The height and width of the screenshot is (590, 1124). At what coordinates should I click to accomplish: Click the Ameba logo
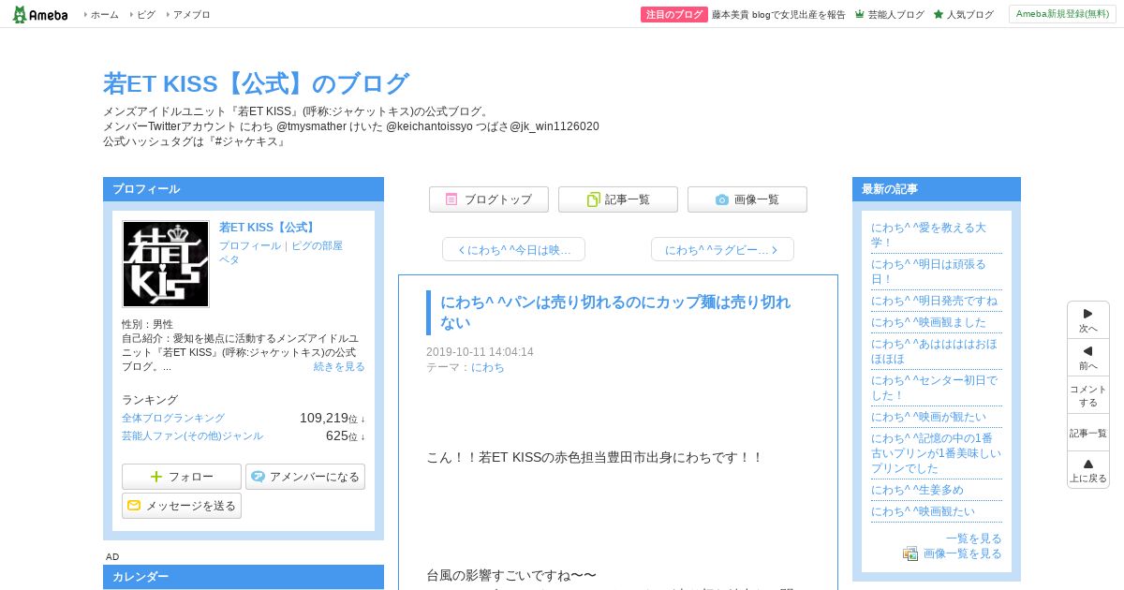[x=40, y=14]
